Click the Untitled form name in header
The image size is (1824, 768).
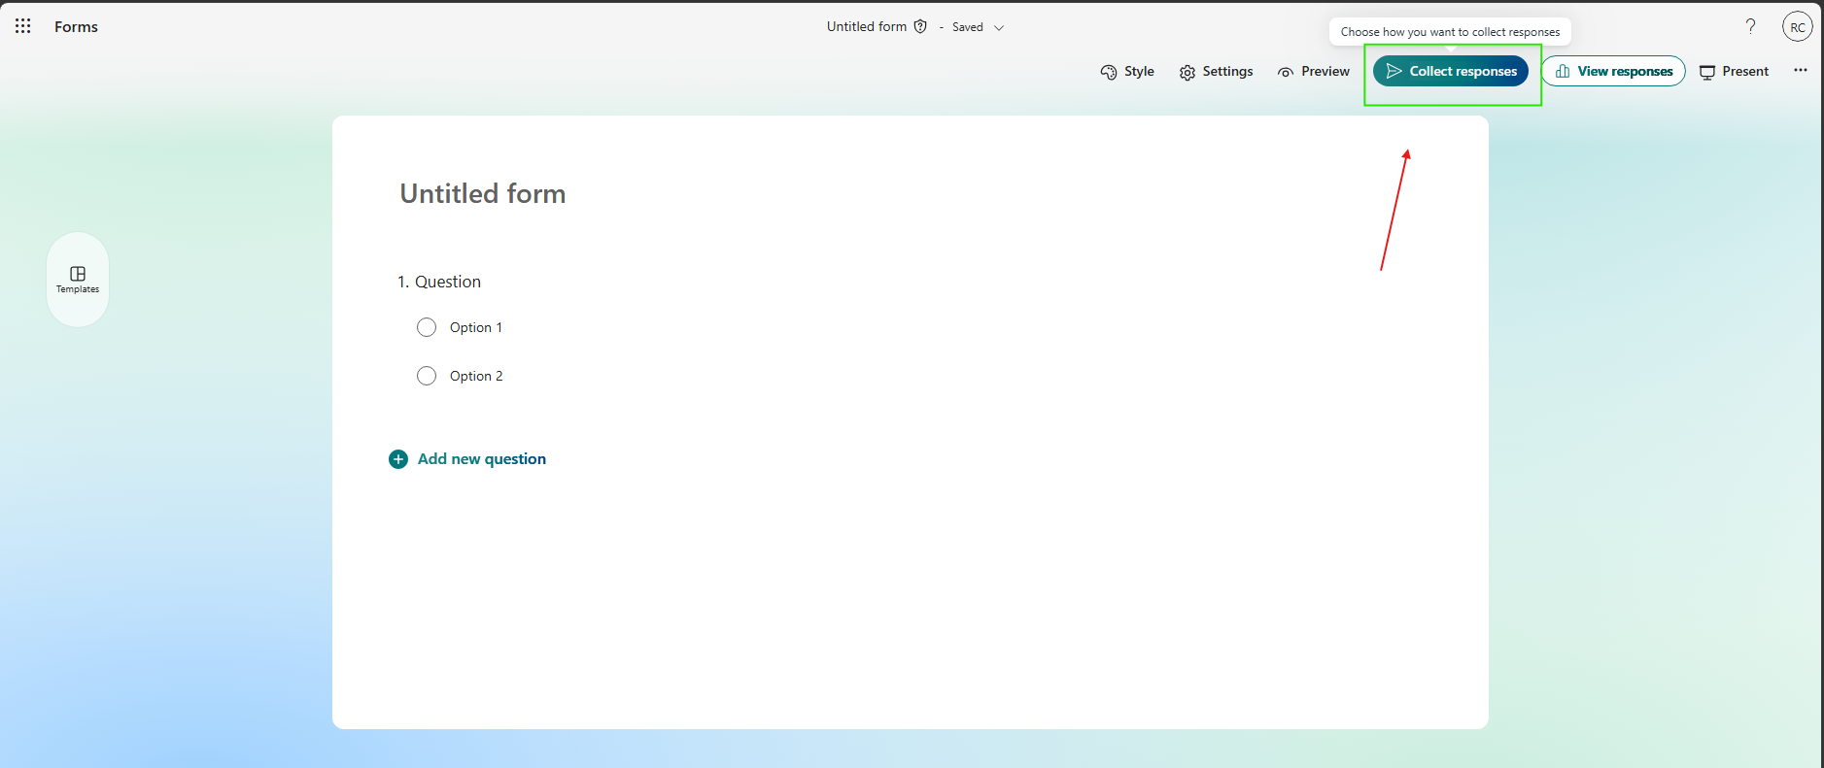(x=867, y=26)
